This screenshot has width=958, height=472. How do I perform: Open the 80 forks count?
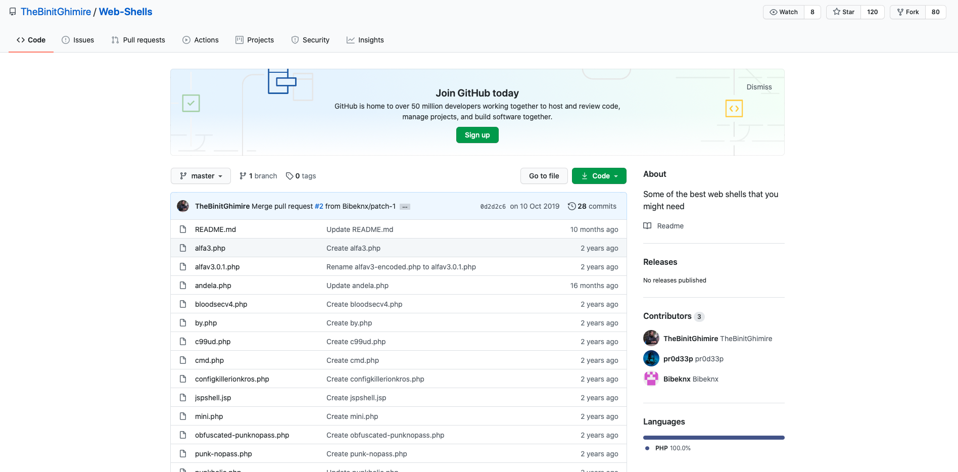[x=936, y=12]
